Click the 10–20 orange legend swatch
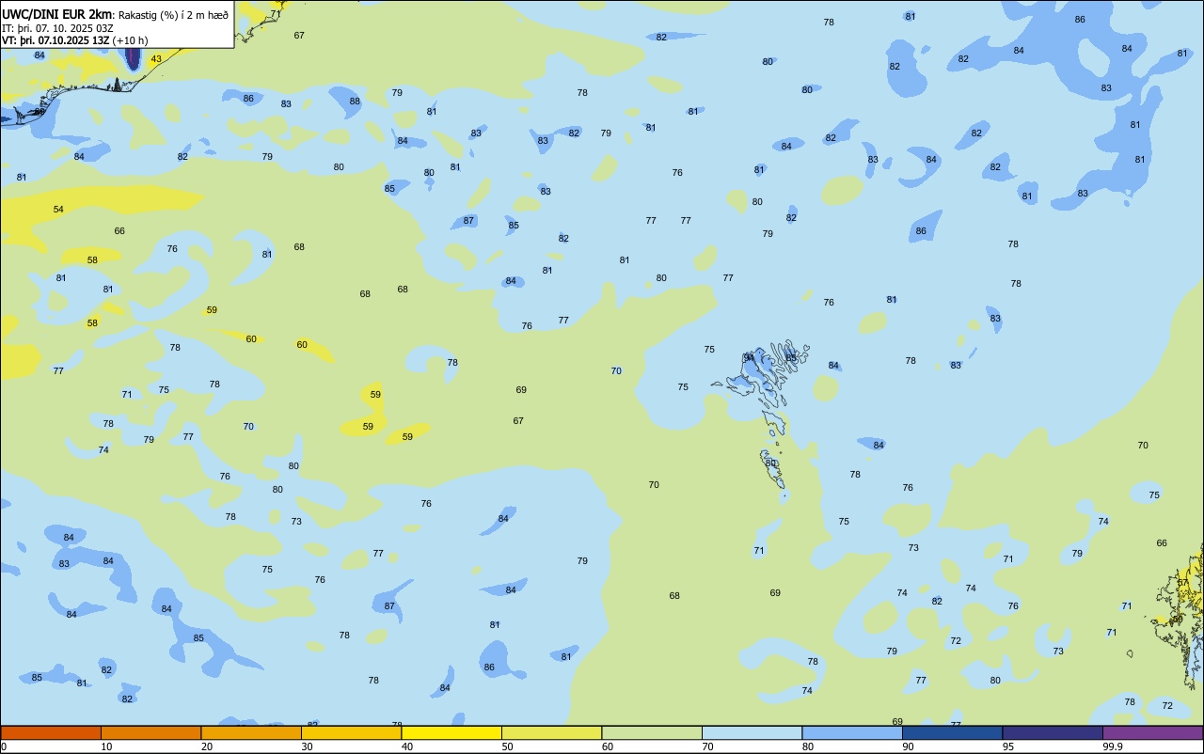The width and height of the screenshot is (1204, 754). pyautogui.click(x=150, y=732)
